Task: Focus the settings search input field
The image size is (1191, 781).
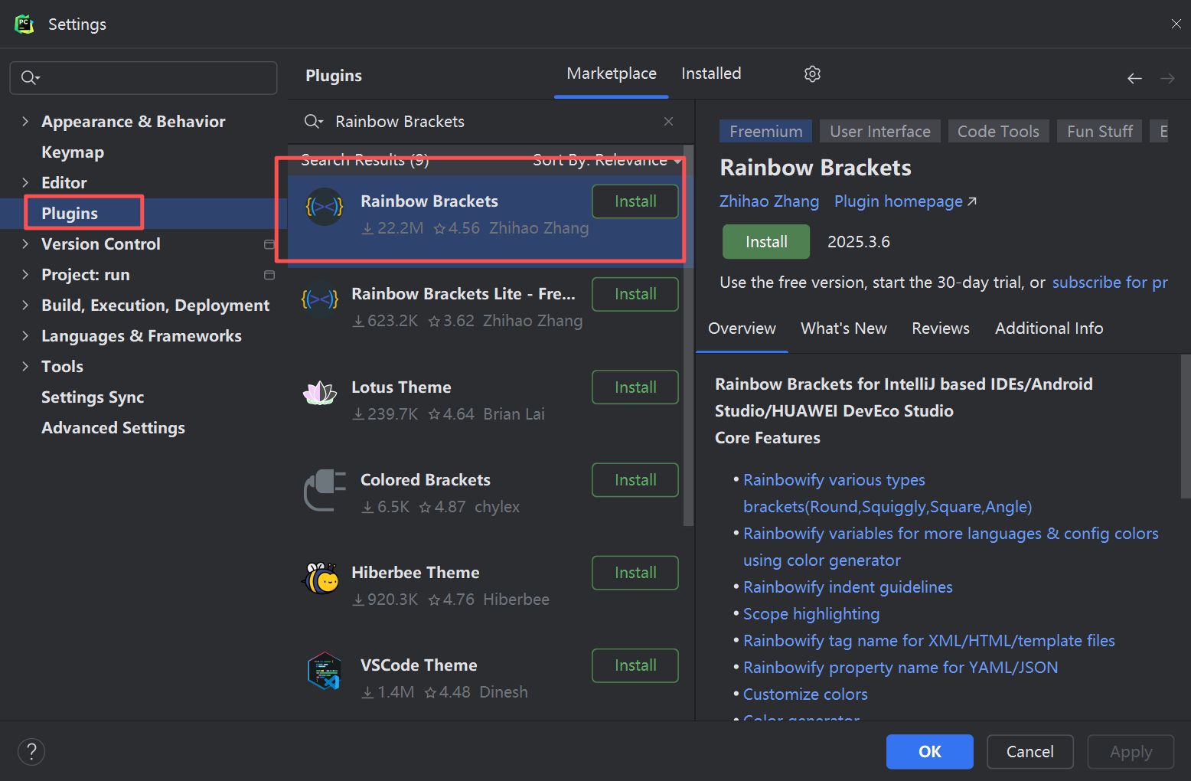Action: click(x=143, y=77)
